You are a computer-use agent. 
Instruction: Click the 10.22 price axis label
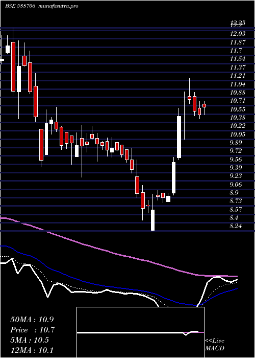tap(238, 126)
